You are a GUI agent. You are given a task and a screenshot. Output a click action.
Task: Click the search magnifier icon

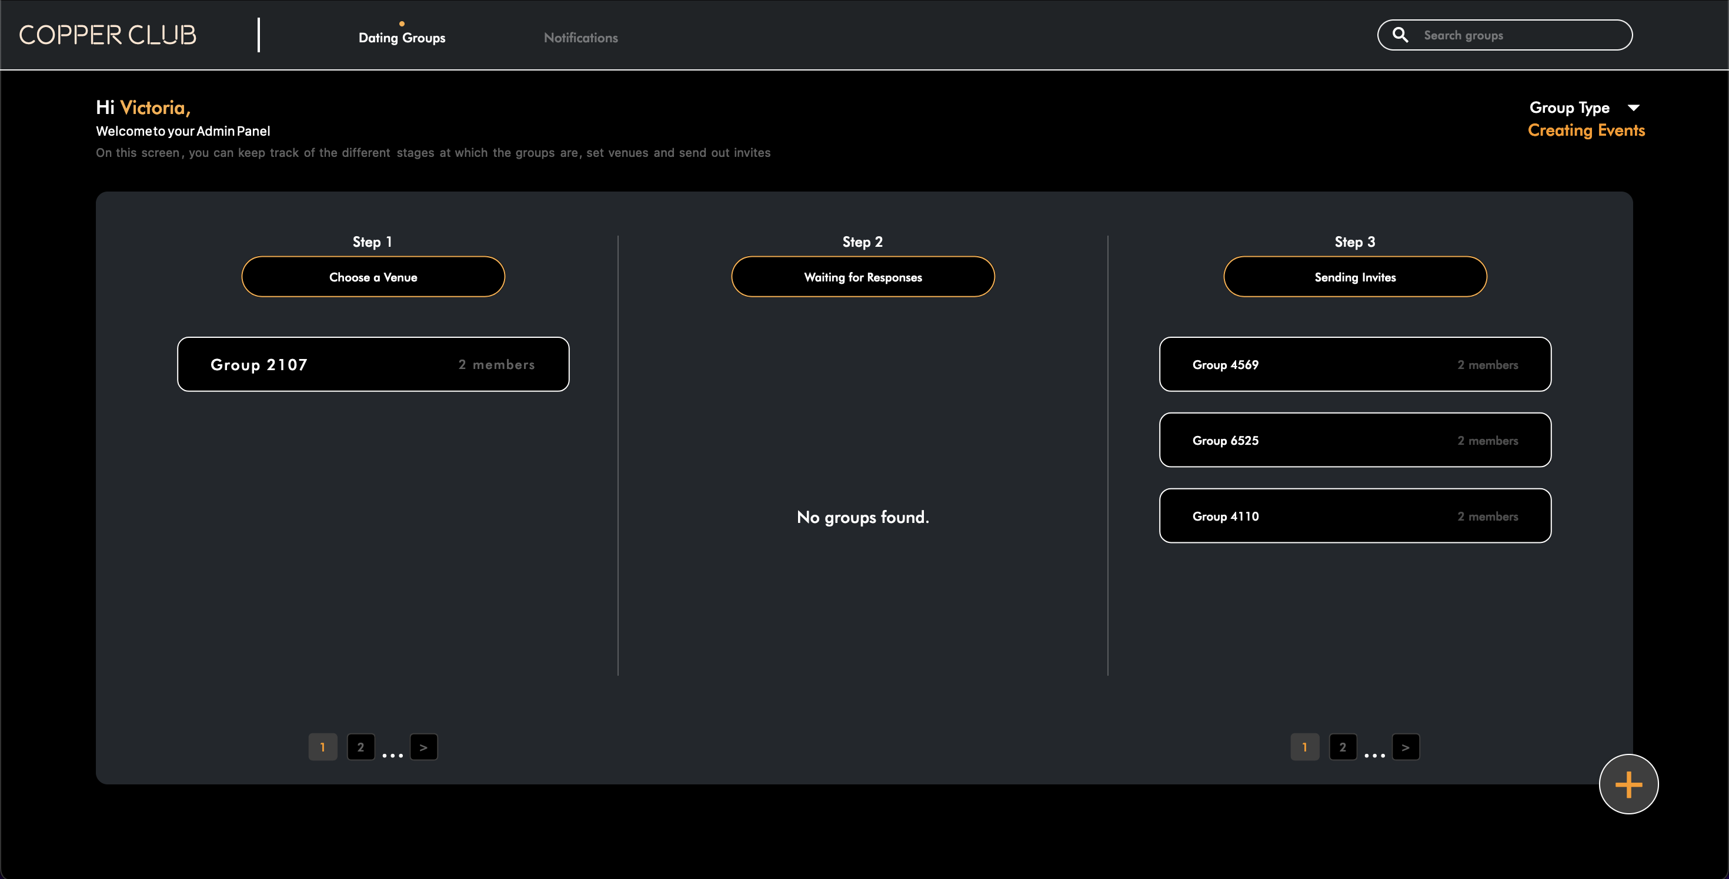pyautogui.click(x=1401, y=34)
